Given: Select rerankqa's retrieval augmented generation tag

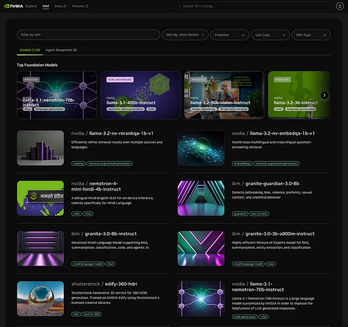Looking at the screenshot, I should click(x=110, y=163).
